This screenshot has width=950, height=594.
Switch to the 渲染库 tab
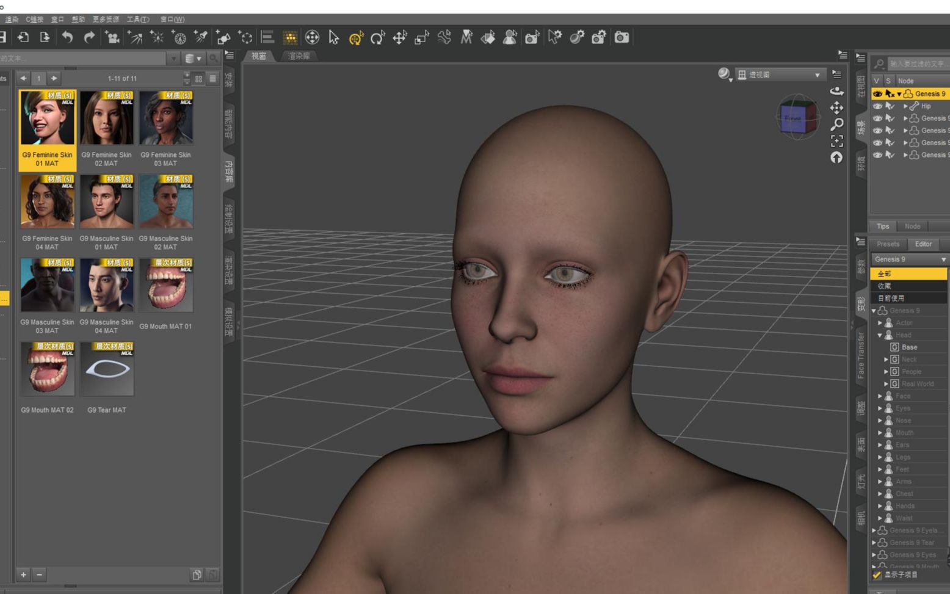[x=299, y=56]
